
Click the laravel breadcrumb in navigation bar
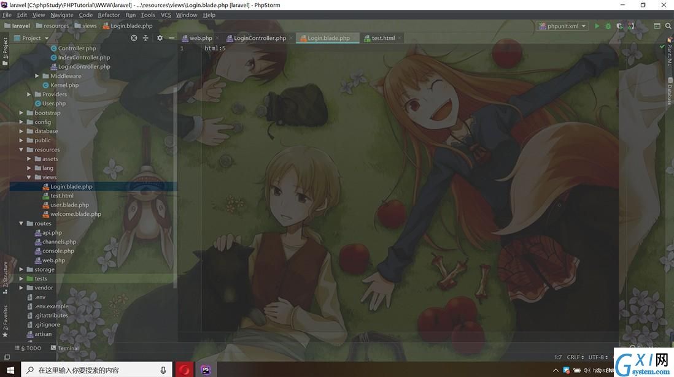click(x=17, y=26)
